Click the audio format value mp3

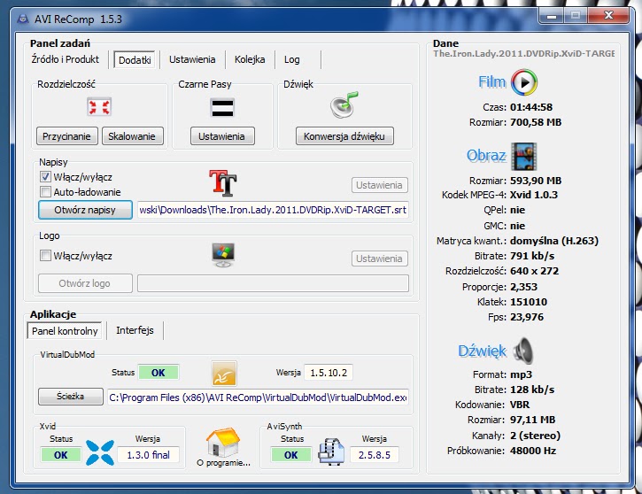tap(522, 374)
